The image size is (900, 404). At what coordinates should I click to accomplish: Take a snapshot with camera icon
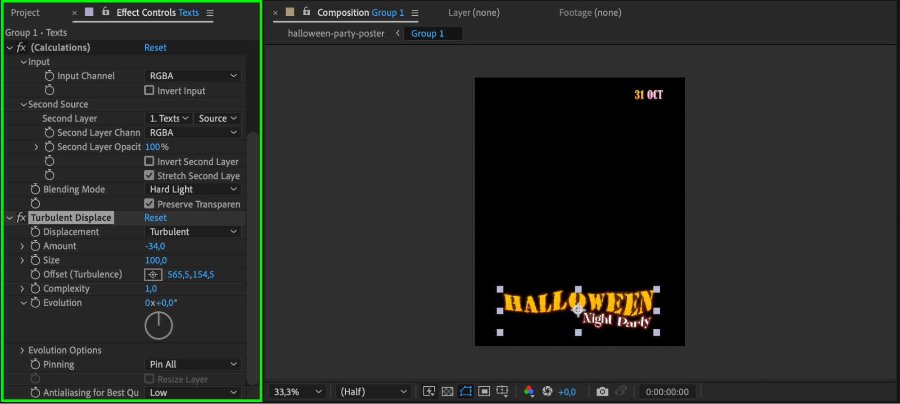point(602,391)
